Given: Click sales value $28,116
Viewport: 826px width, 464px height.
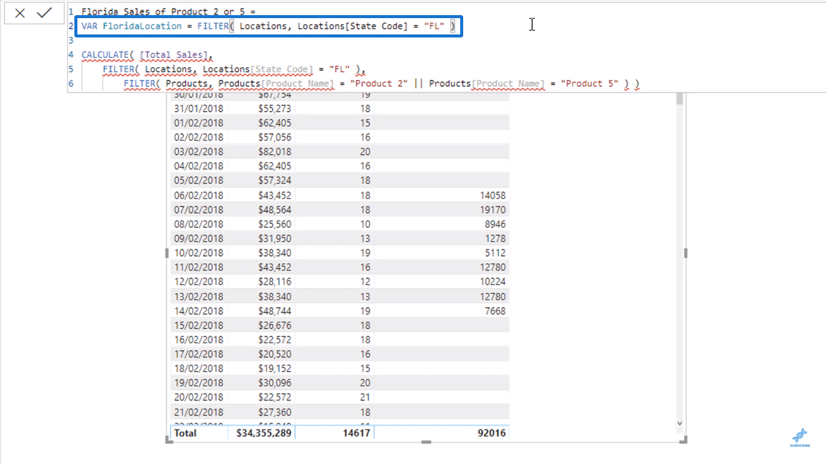Looking at the screenshot, I should coord(275,282).
